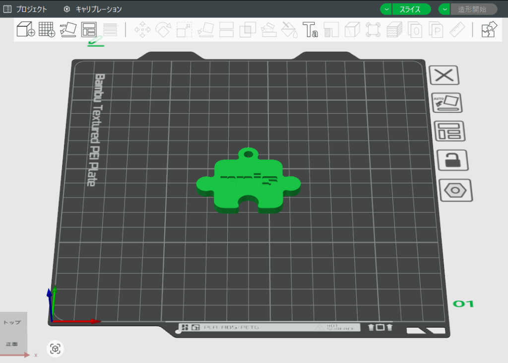
Task: Select the Text shape tool
Action: point(310,30)
